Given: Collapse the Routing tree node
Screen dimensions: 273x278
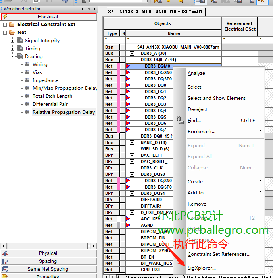Looking at the screenshot, I should [x=12, y=56].
